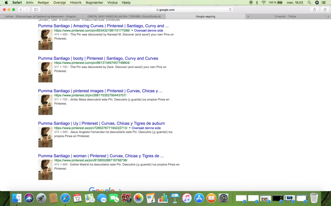Image resolution: width=331 pixels, height=206 pixels.
Task: Launch Keynote from the Dock
Action: tap(175, 198)
